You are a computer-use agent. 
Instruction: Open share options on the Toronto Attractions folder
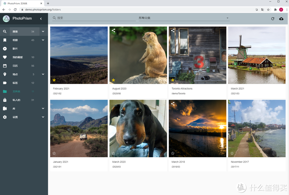(x=173, y=31)
